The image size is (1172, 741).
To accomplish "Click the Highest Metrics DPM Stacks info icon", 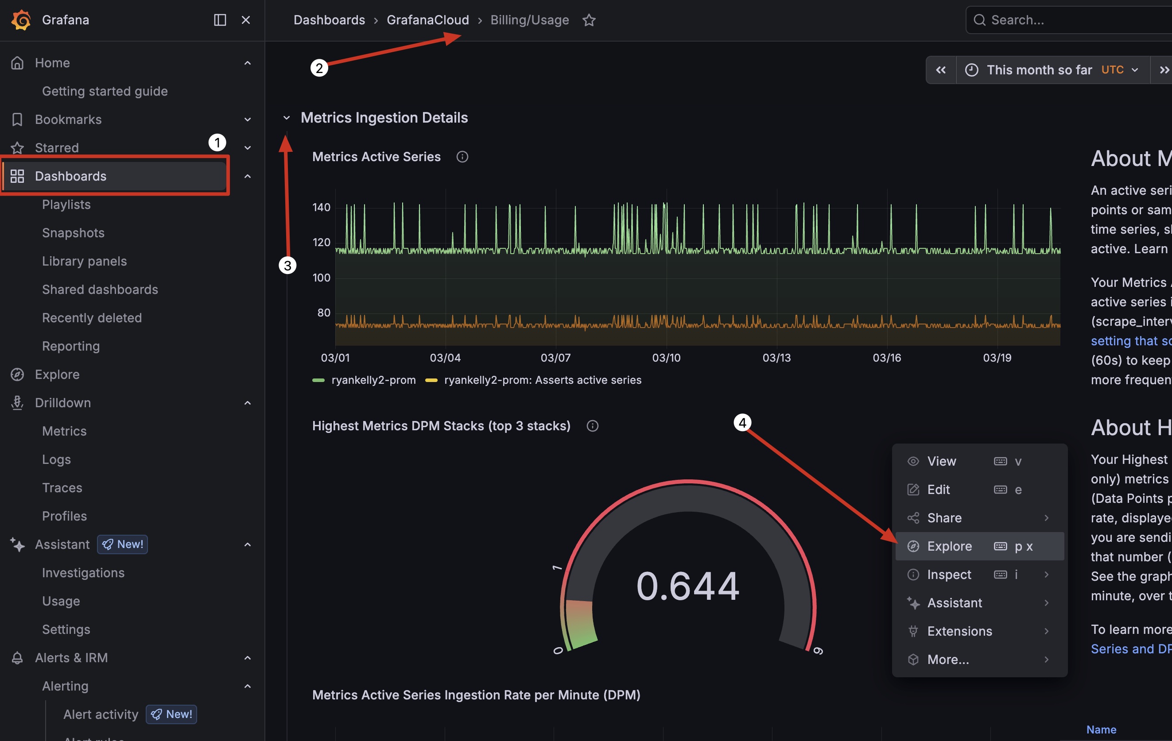I will pos(592,426).
